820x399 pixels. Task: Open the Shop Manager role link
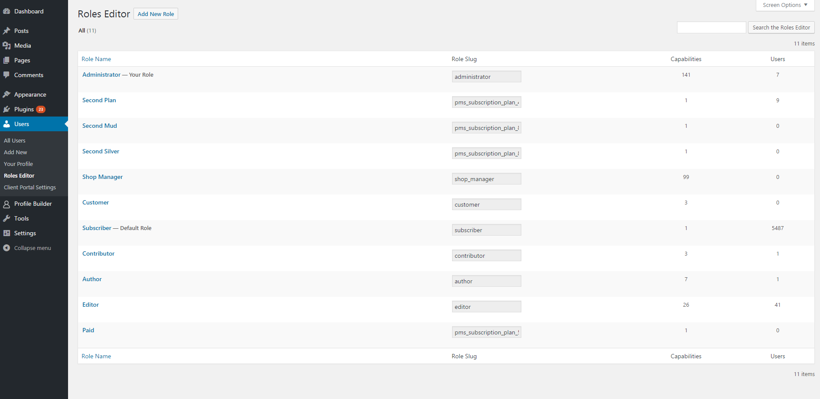[102, 177]
